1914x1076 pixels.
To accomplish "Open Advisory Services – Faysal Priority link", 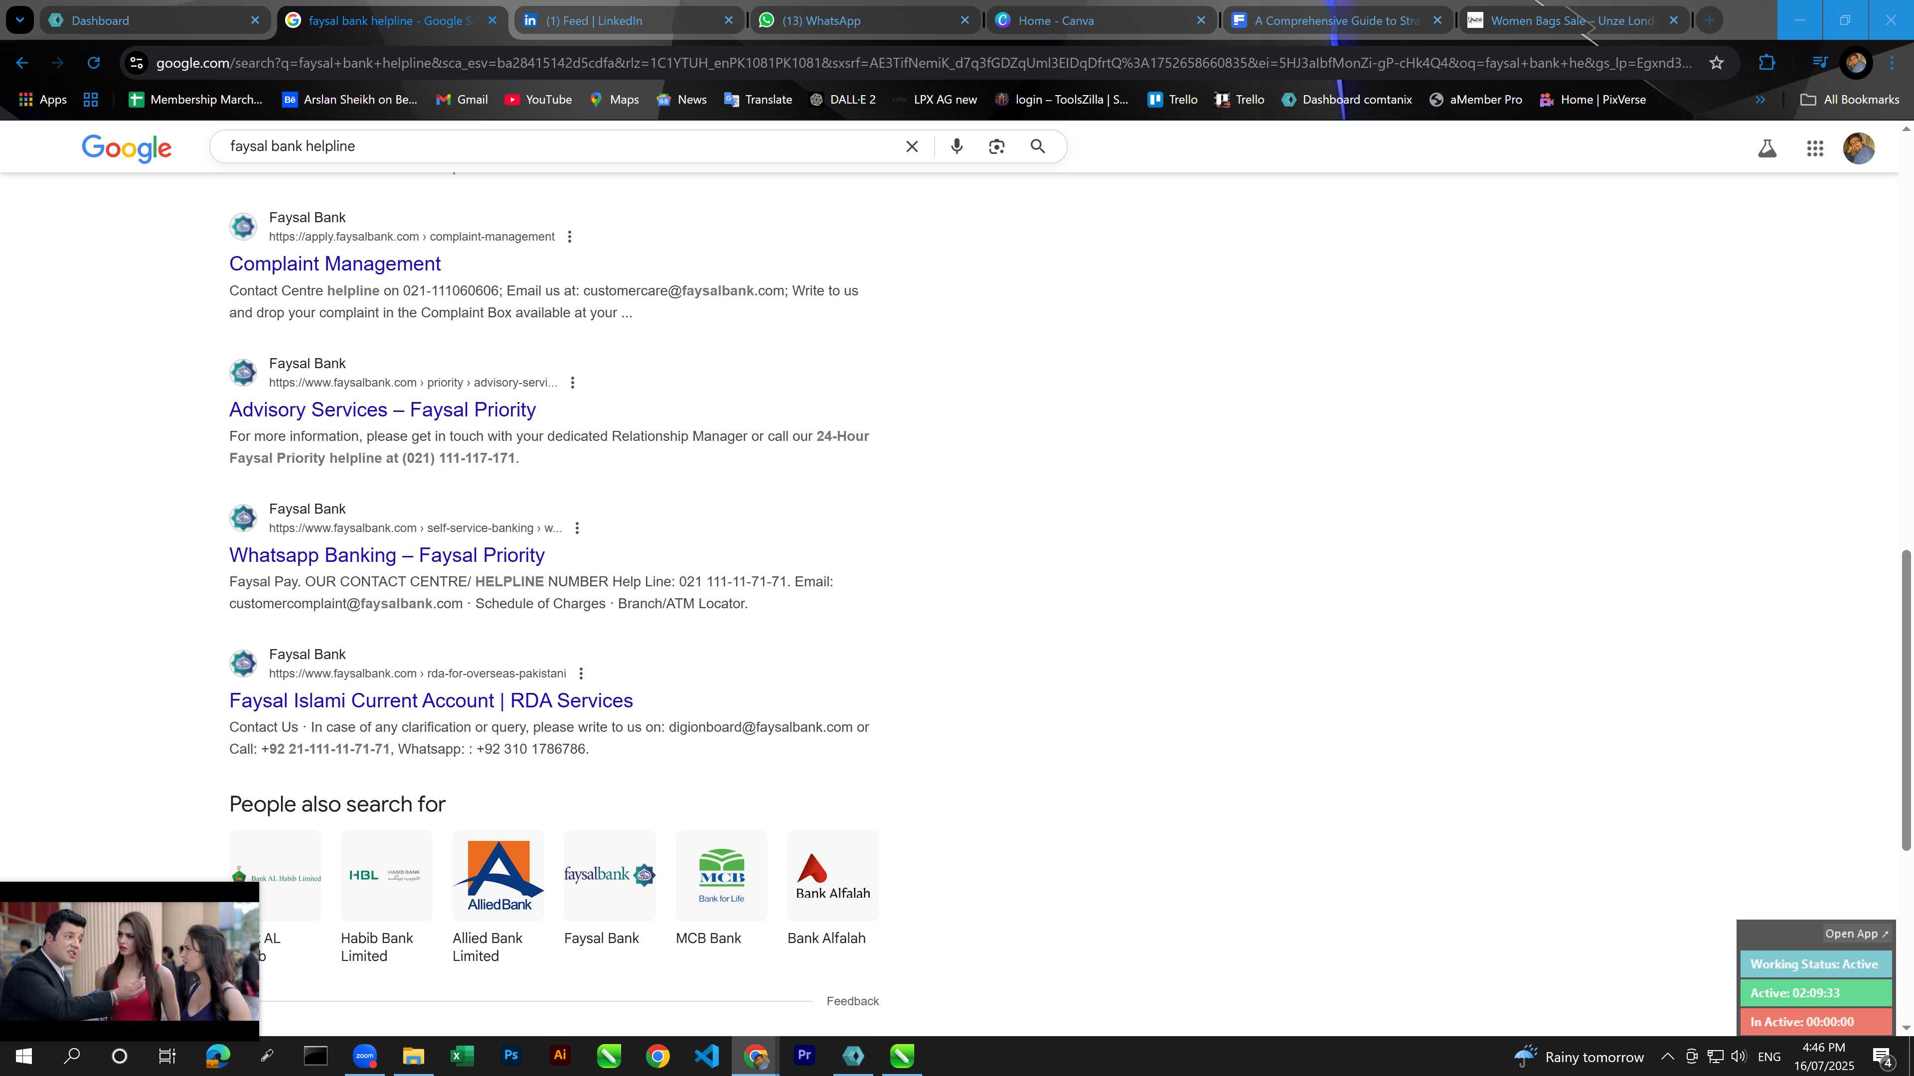I will 383,409.
